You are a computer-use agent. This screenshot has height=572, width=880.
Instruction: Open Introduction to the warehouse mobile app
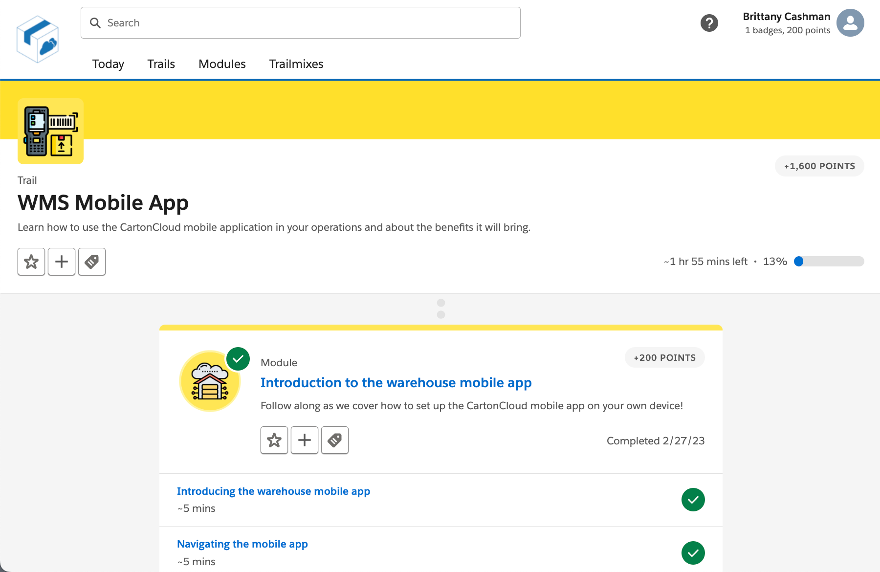point(396,383)
